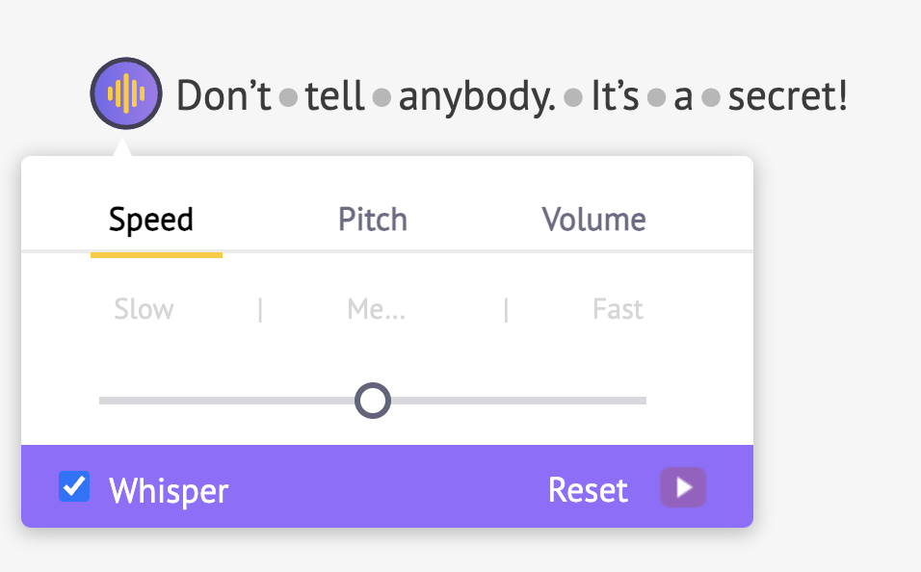The image size is (921, 572).
Task: Select the word secret! in the sentence
Action: coord(787,96)
